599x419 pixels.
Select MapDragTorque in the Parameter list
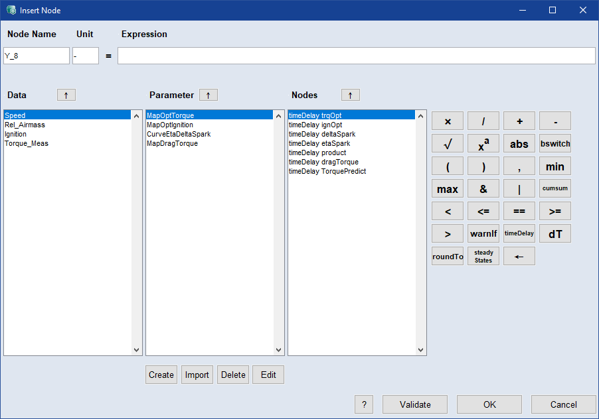(172, 143)
